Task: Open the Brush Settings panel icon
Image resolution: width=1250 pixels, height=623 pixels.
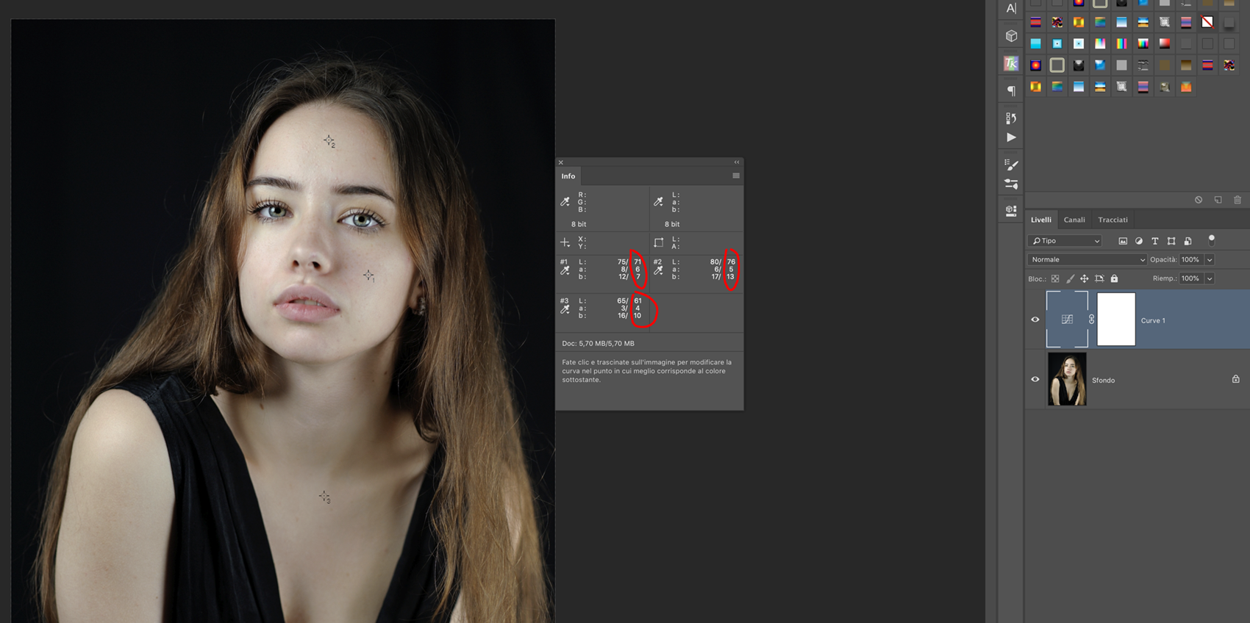Action: click(x=1011, y=165)
